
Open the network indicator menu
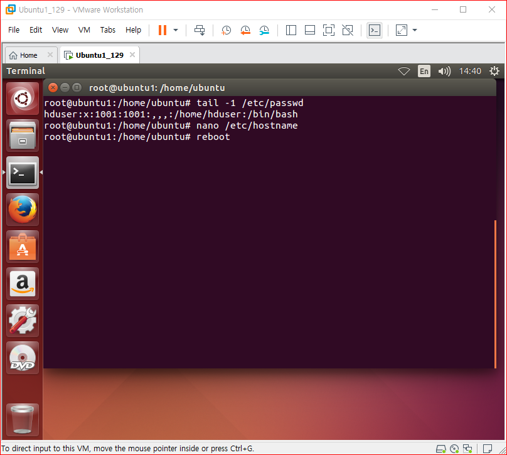pos(404,71)
